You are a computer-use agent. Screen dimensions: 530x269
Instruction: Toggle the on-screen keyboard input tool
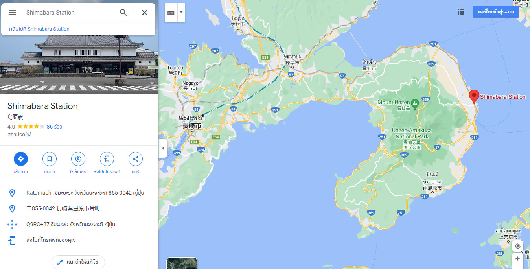point(171,13)
